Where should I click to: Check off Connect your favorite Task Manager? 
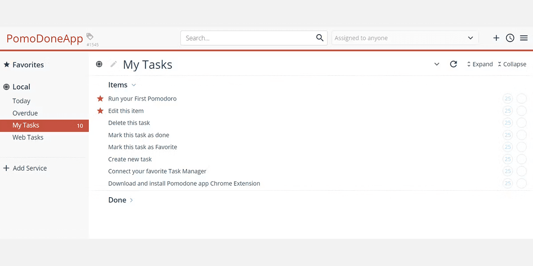[522, 171]
